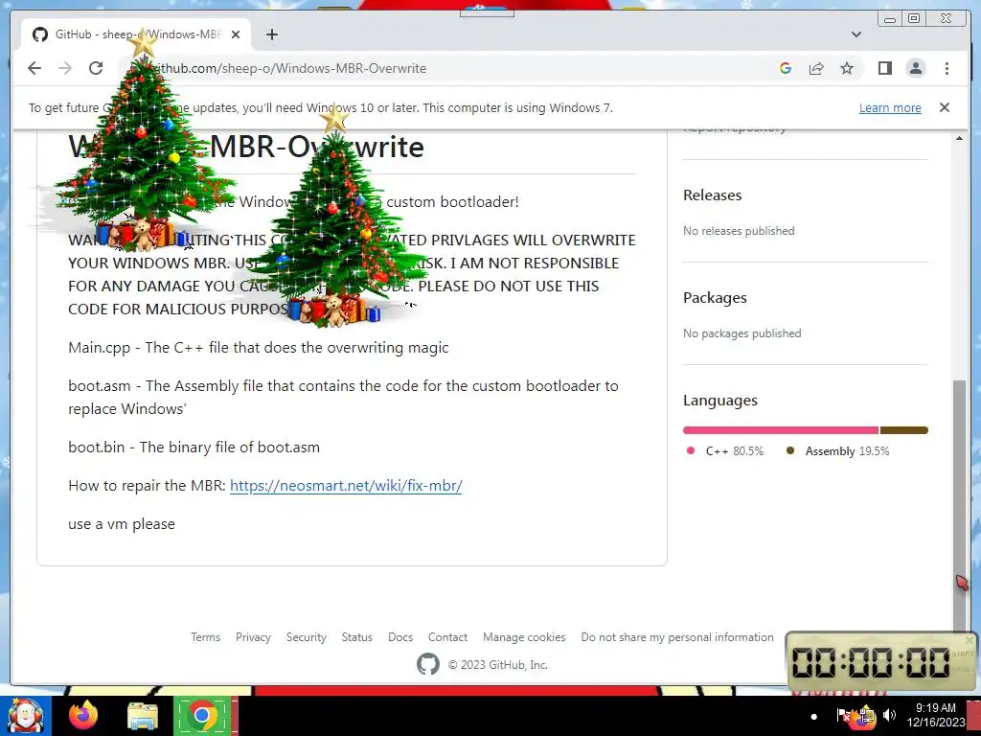
Task: Share this page via share icon
Action: pyautogui.click(x=816, y=68)
